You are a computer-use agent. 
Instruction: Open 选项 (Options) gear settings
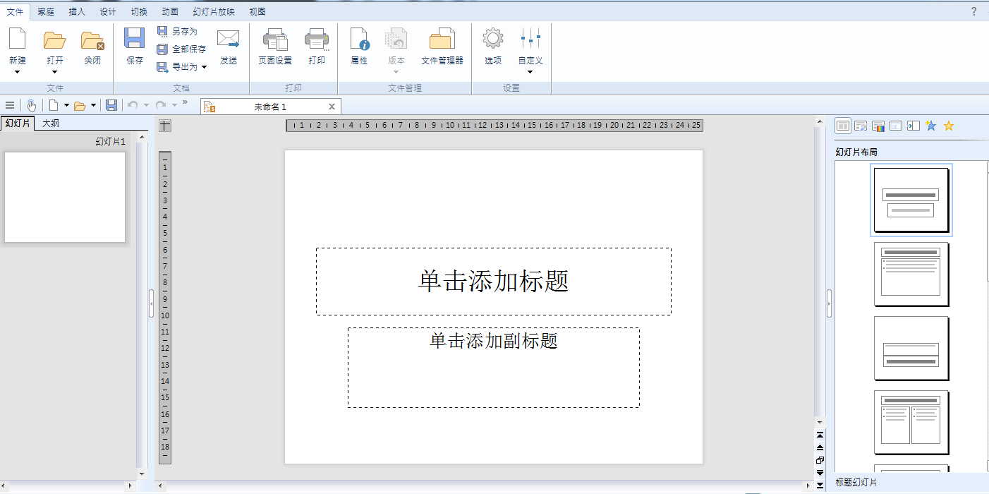tap(493, 39)
